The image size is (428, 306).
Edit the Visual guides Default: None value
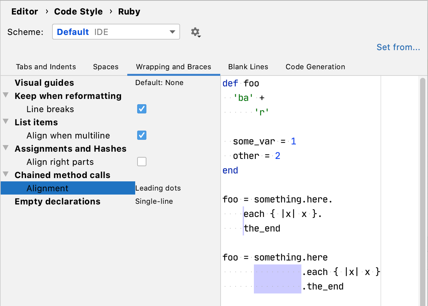click(x=159, y=82)
